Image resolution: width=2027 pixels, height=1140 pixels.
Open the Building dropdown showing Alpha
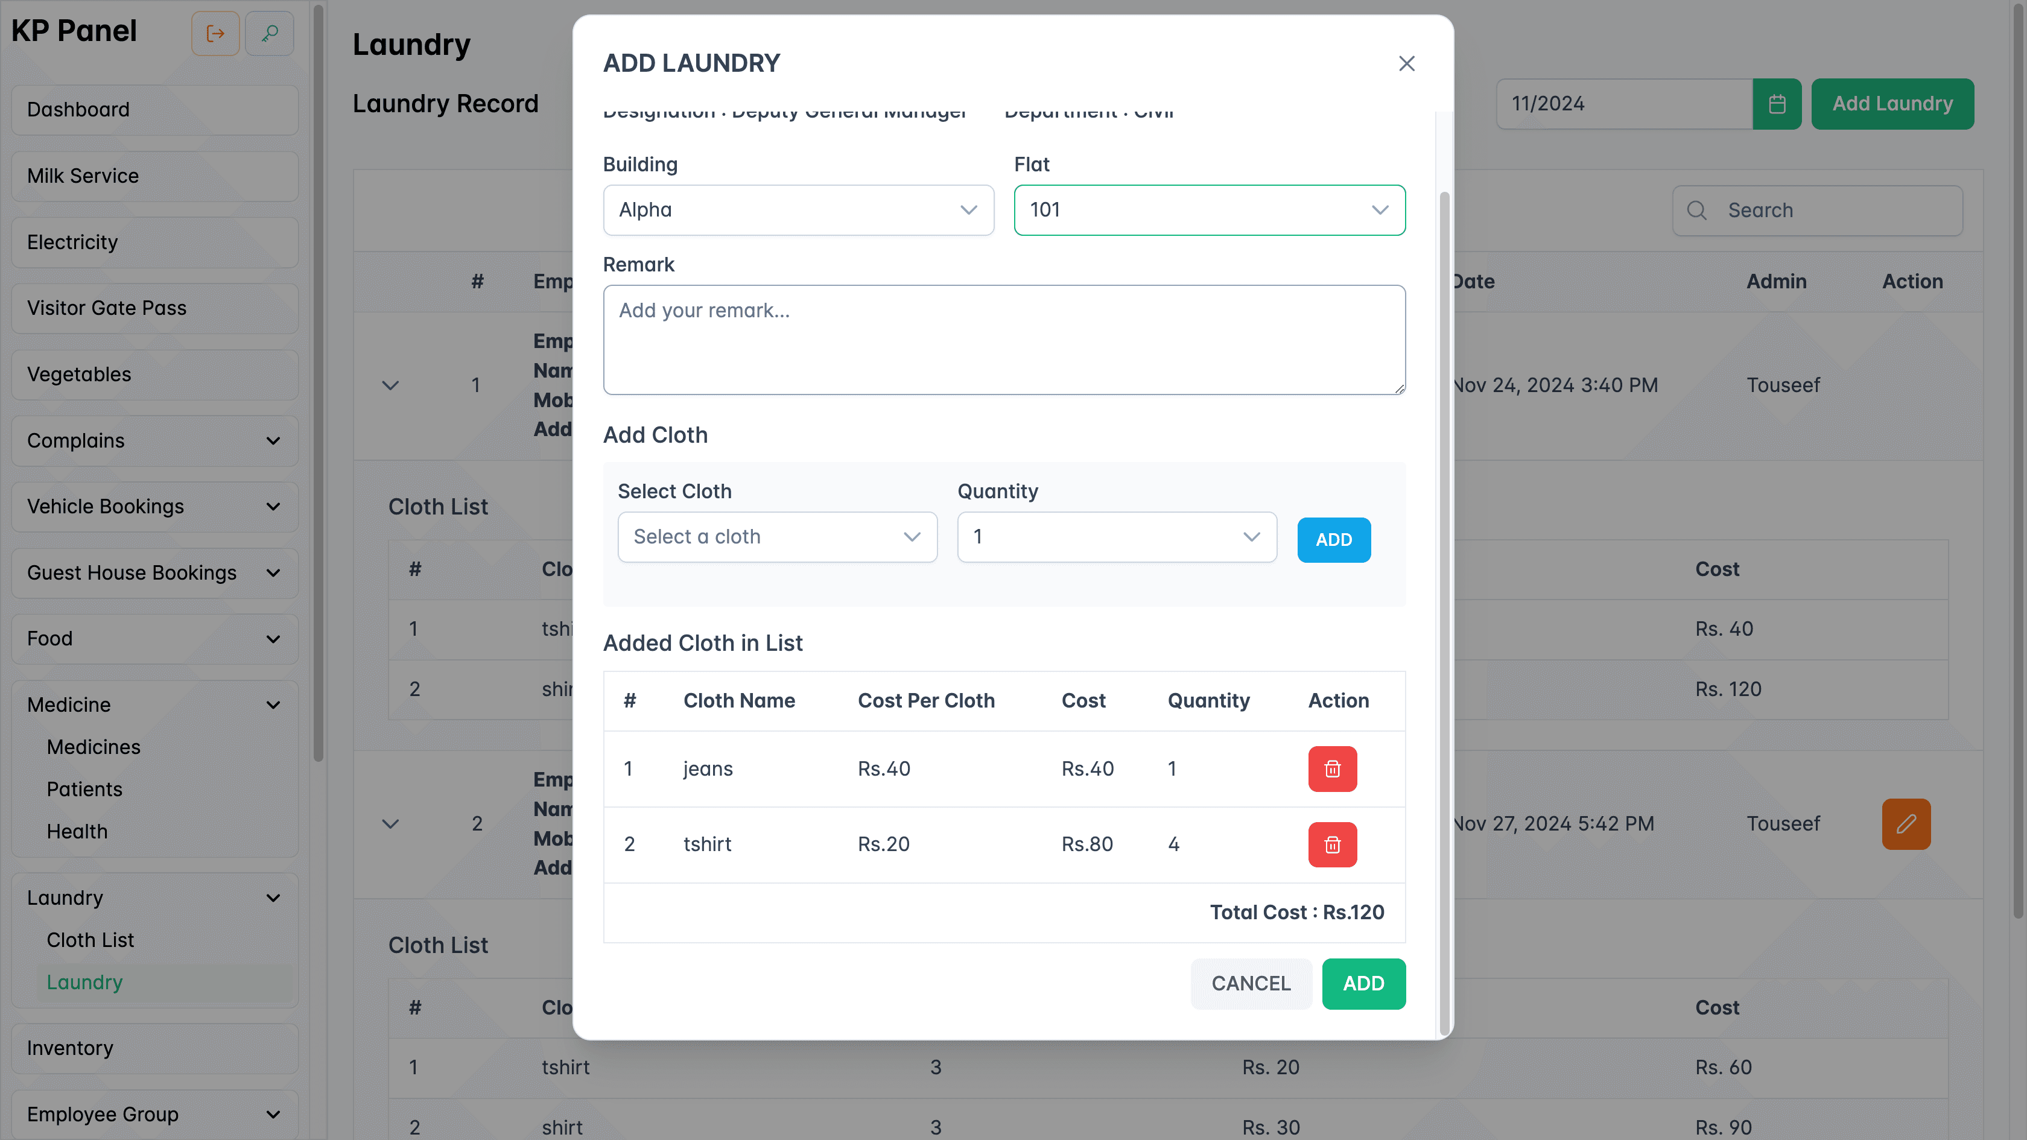click(x=798, y=210)
